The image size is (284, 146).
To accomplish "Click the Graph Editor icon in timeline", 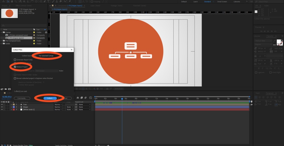I will click(91, 98).
